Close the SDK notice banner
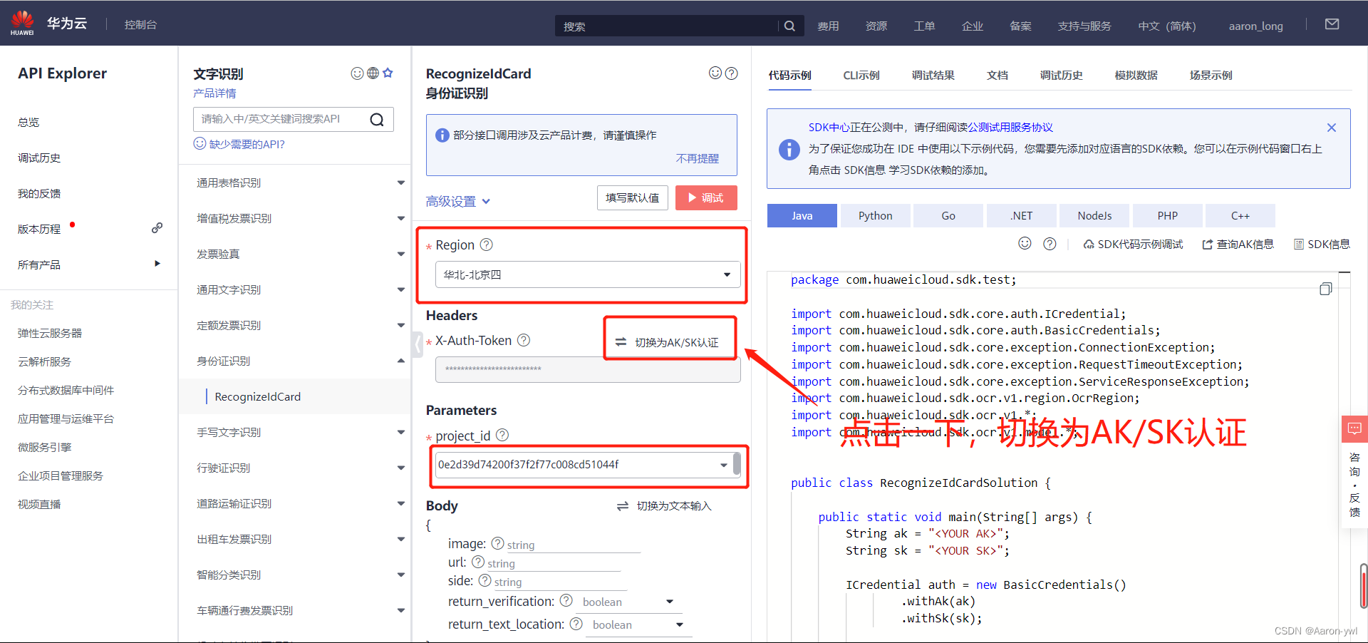Viewport: 1368px width, 643px height. click(1331, 128)
